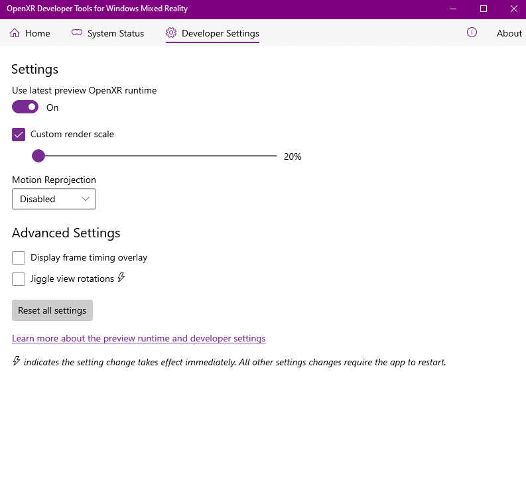Uncheck Custom render scale checkbox
This screenshot has width=526, height=484.
[19, 135]
